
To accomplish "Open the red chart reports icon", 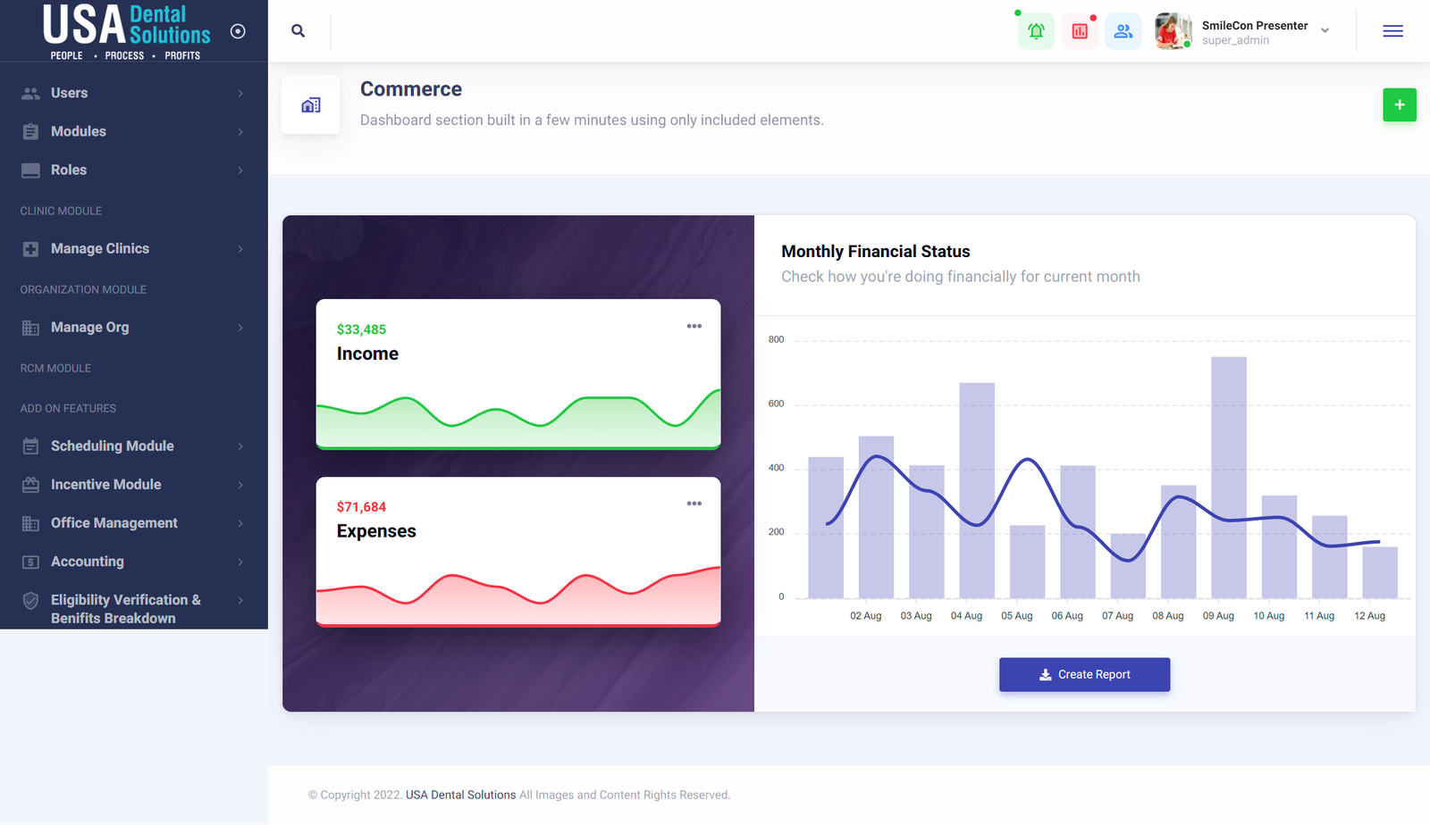I will pos(1080,31).
